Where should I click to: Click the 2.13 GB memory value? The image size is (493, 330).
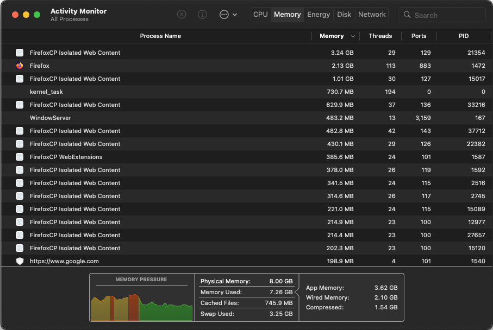pos(342,66)
